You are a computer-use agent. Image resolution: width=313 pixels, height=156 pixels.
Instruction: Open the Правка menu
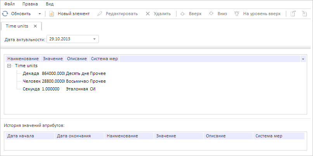coord(30,4)
